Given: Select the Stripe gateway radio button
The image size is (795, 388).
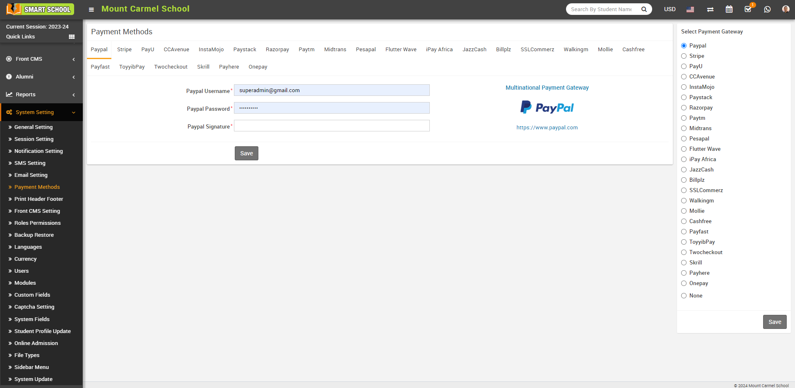Looking at the screenshot, I should 684,56.
